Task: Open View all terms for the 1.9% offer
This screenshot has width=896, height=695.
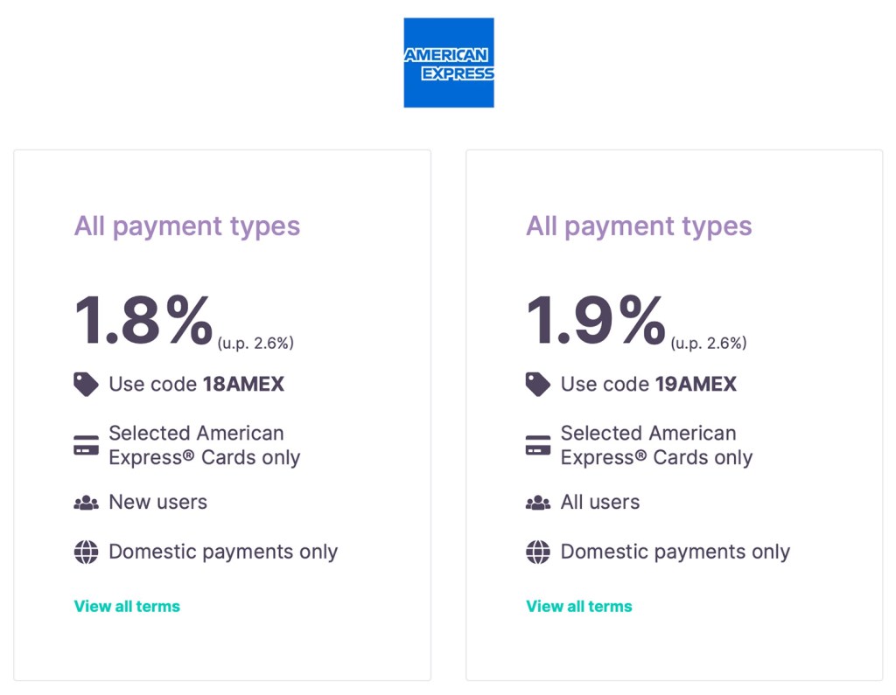Action: coord(579,606)
